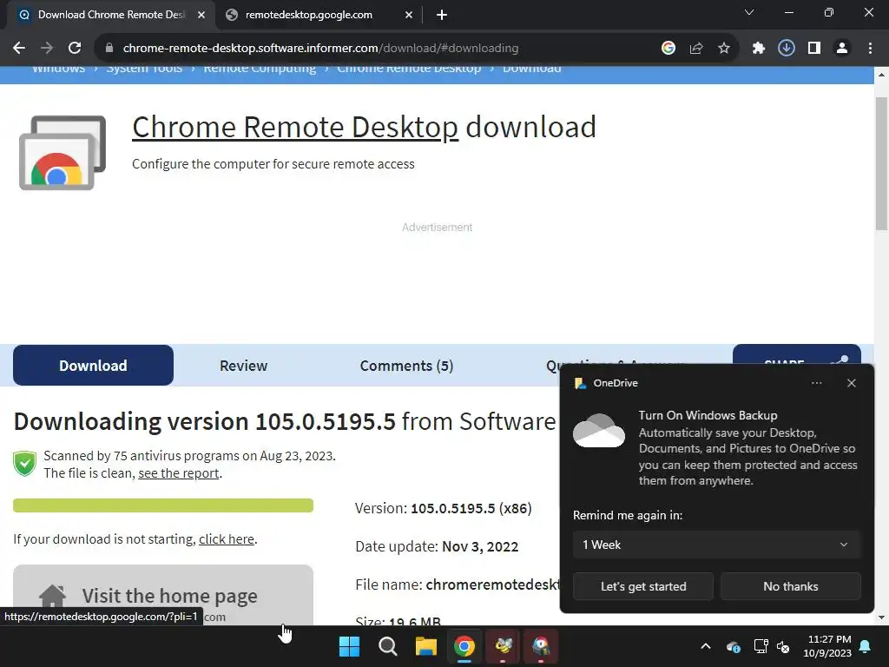Click the Version 105.0.5195.5 (x86) text
The image size is (889, 667).
[444, 508]
